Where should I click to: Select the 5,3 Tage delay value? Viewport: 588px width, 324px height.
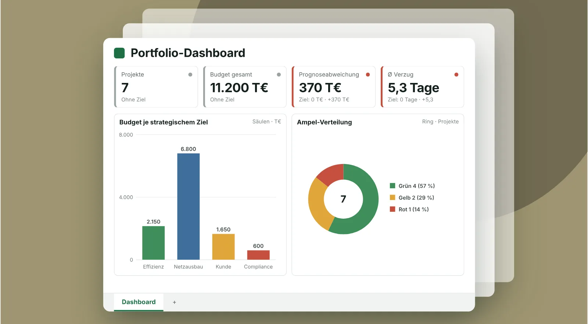413,88
